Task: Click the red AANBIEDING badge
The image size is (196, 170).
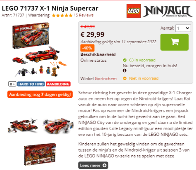Action: tap(58, 84)
